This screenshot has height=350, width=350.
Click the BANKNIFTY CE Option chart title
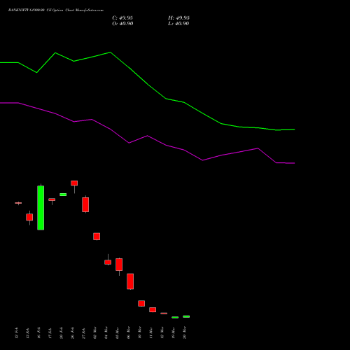click(x=56, y=10)
